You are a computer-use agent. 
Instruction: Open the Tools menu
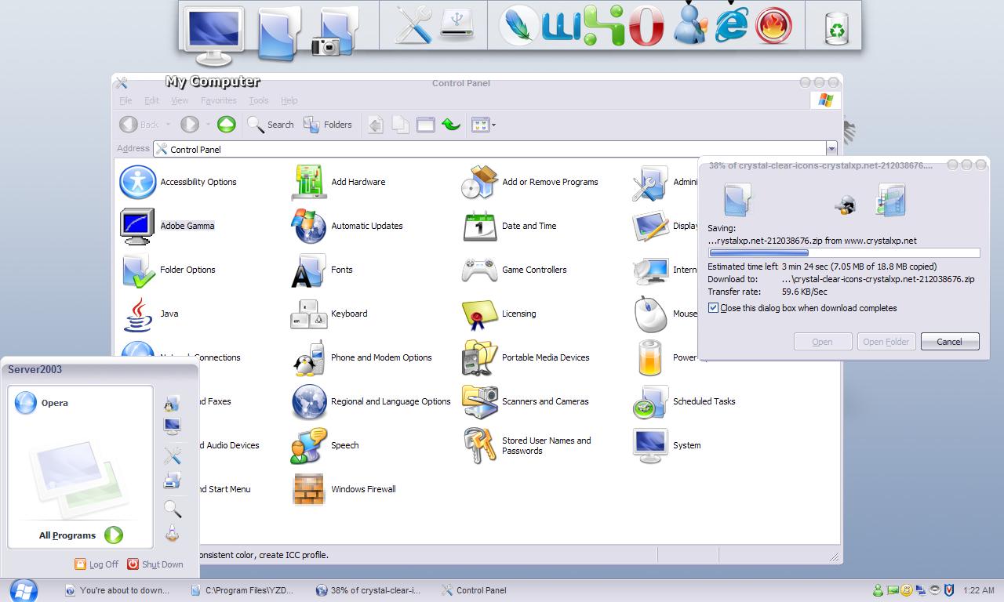258,100
